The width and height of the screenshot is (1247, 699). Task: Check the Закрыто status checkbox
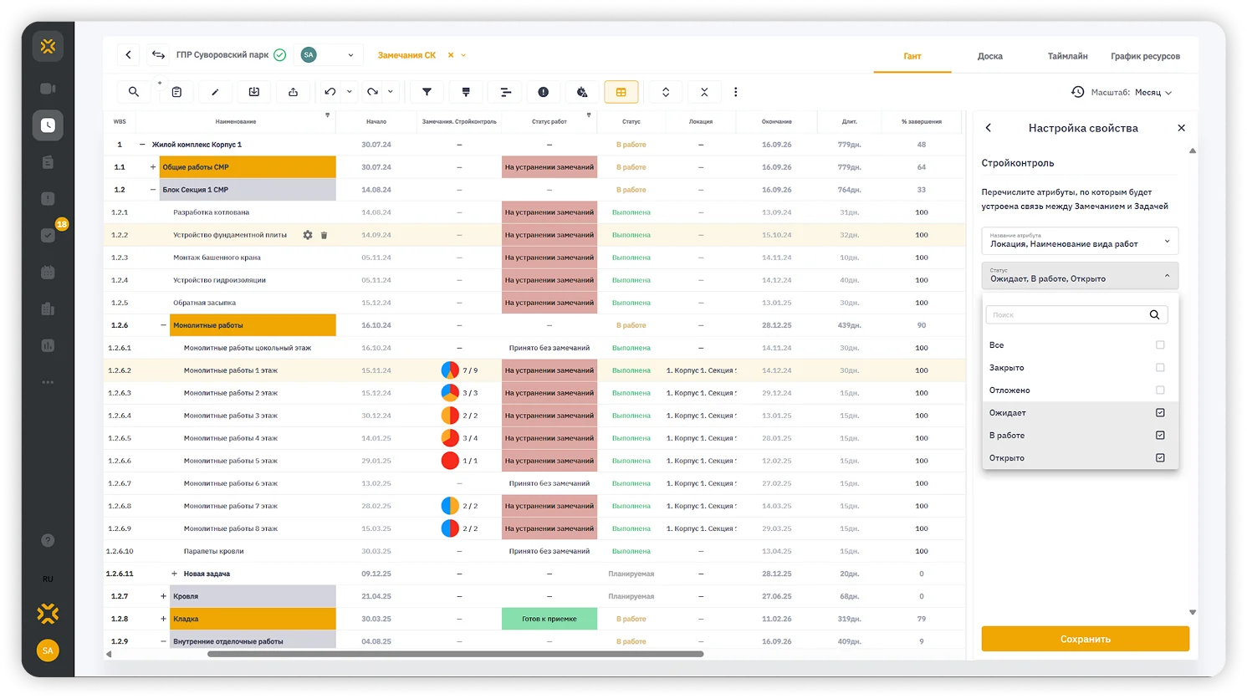[x=1160, y=367]
